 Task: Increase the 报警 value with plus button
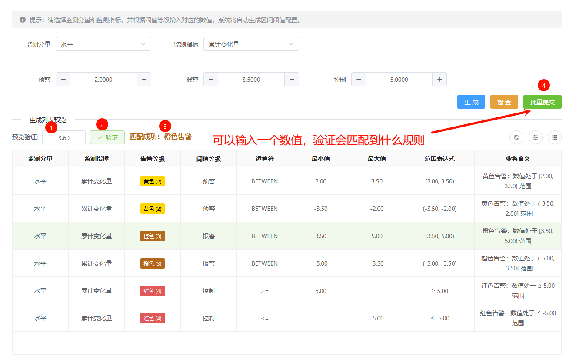click(292, 80)
